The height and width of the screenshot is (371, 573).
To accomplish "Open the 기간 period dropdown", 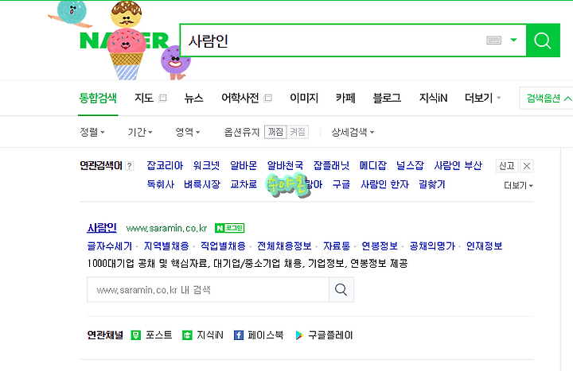I will [140, 132].
